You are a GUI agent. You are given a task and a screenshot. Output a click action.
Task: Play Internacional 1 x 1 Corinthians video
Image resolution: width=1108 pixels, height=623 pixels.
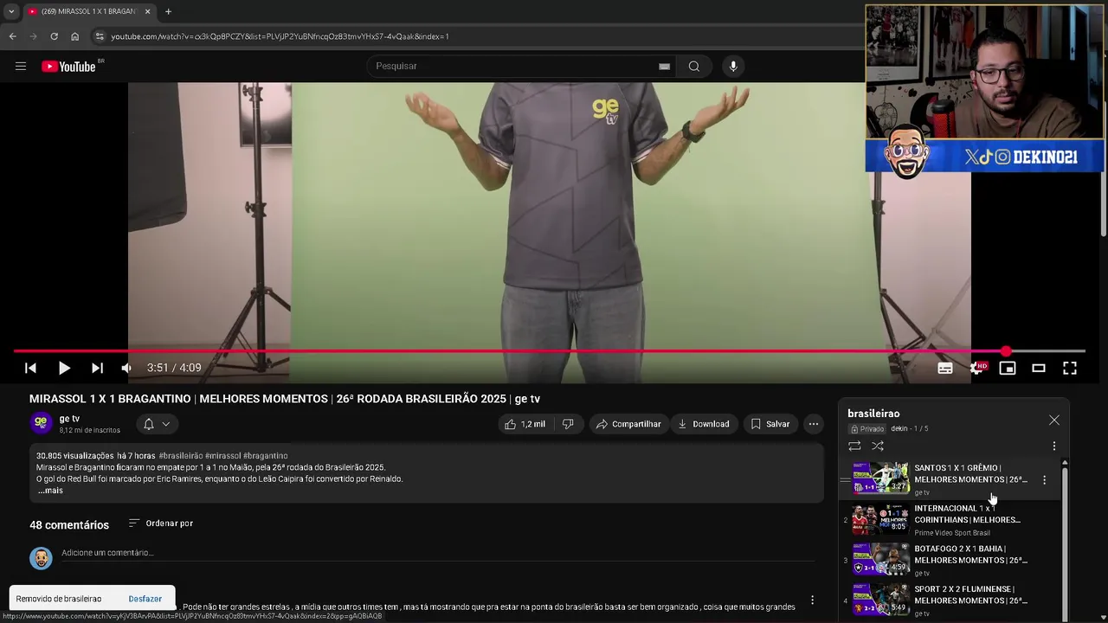pyautogui.click(x=881, y=518)
